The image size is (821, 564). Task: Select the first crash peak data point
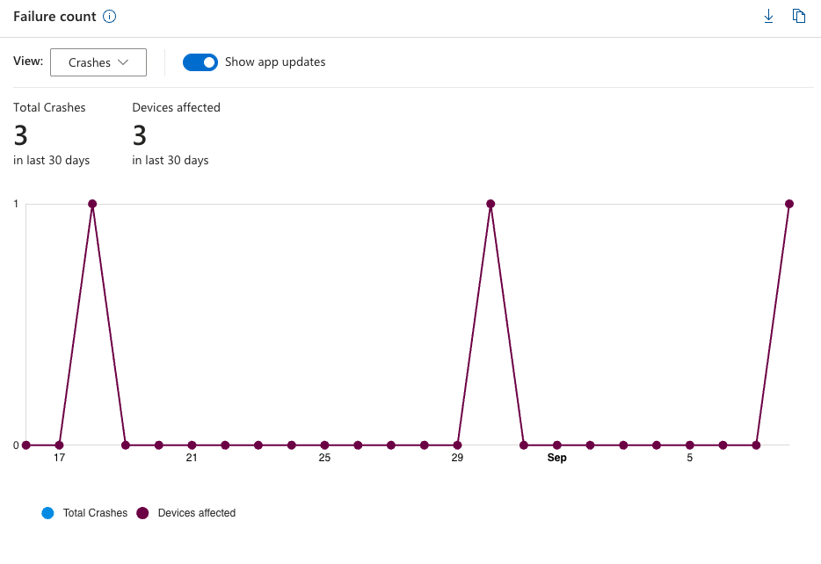click(x=92, y=204)
